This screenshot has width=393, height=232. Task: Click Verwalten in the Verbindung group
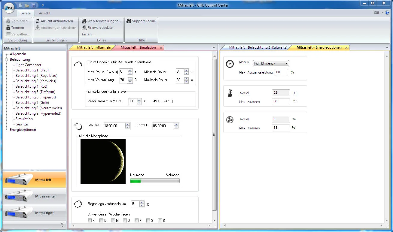[x=18, y=34]
